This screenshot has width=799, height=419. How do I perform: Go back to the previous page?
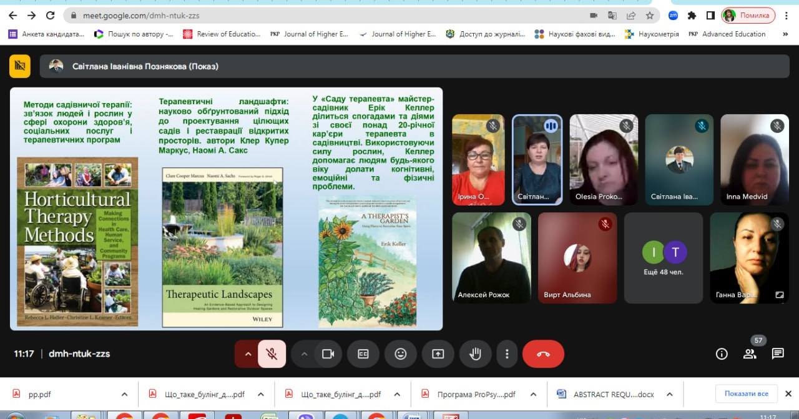click(x=12, y=16)
